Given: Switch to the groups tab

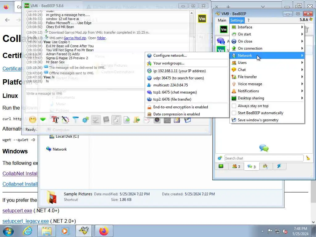Looking at the screenshot, I should tap(265, 166).
